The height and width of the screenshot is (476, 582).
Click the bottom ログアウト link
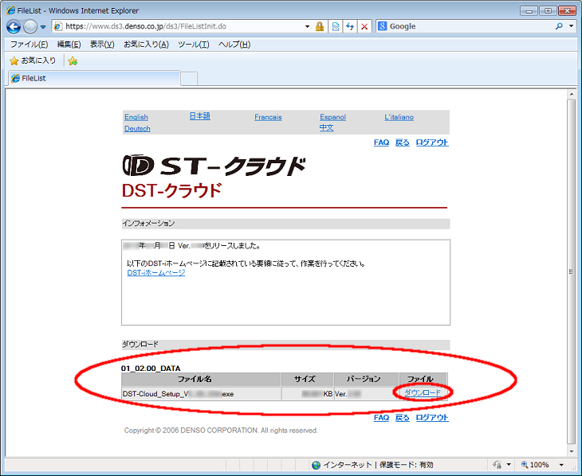tap(432, 418)
